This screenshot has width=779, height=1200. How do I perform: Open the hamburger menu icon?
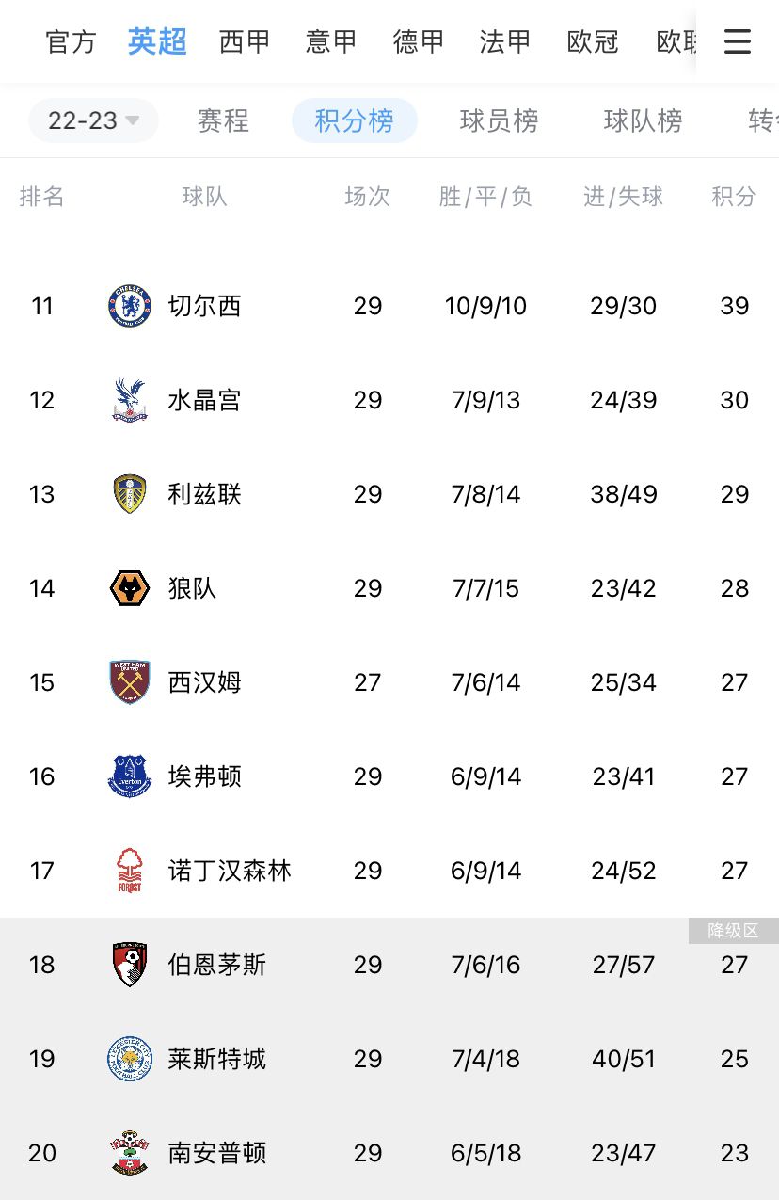pos(738,41)
